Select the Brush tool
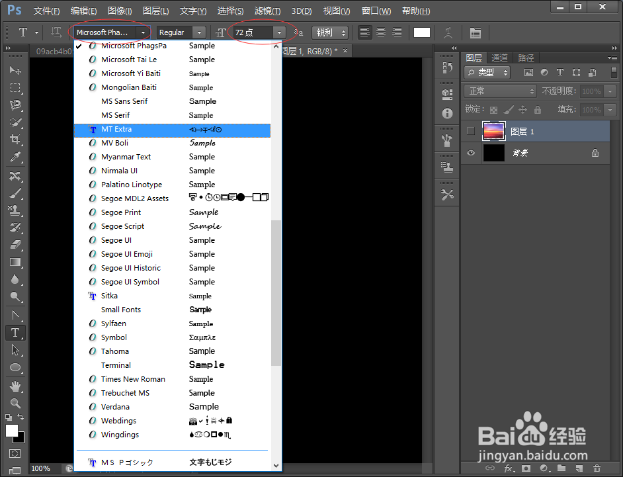The width and height of the screenshot is (623, 477). tap(15, 193)
